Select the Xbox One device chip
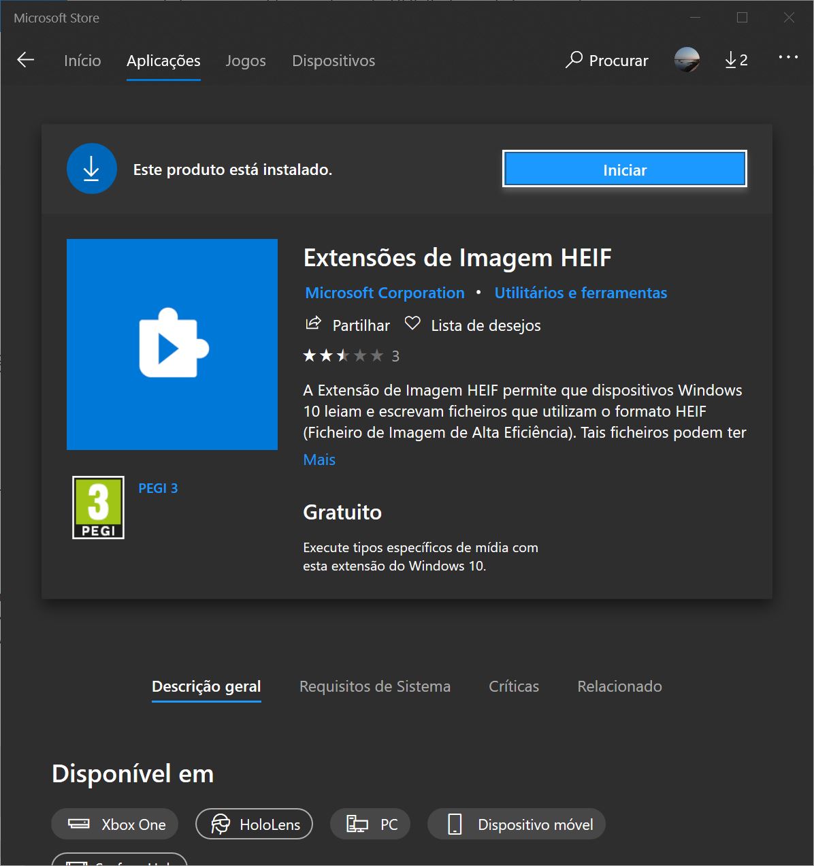Viewport: 814px width, 866px height. 114,824
